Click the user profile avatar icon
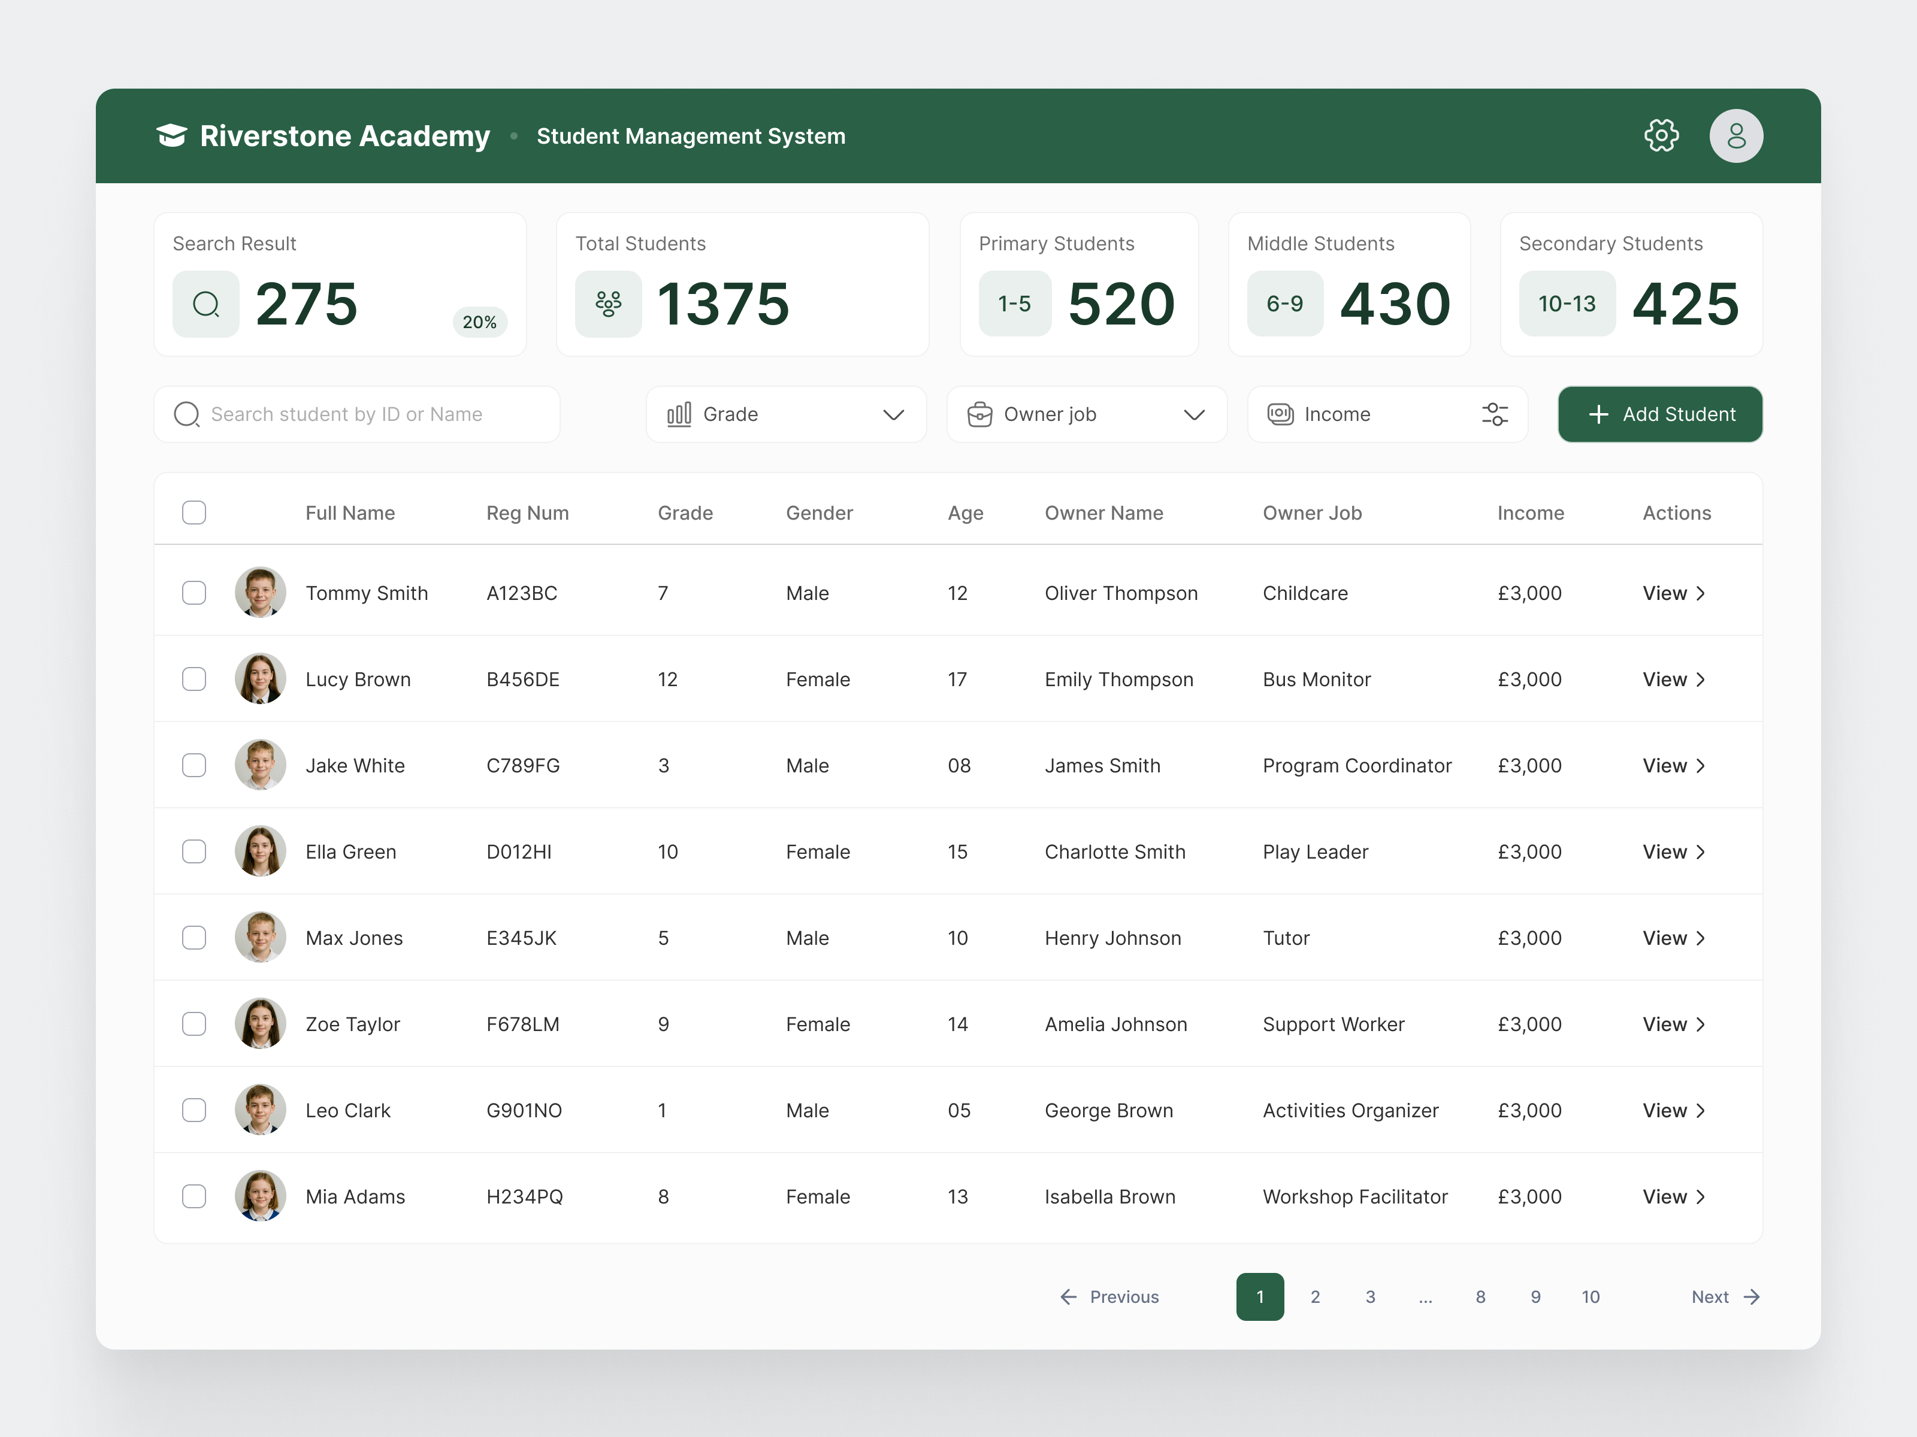Viewport: 1917px width, 1437px height. point(1737,135)
